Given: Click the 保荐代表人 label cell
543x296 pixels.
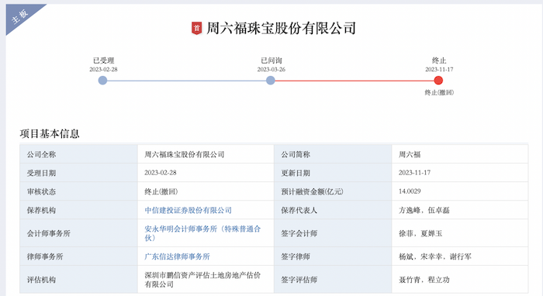Looking at the screenshot, I should click(x=333, y=210).
